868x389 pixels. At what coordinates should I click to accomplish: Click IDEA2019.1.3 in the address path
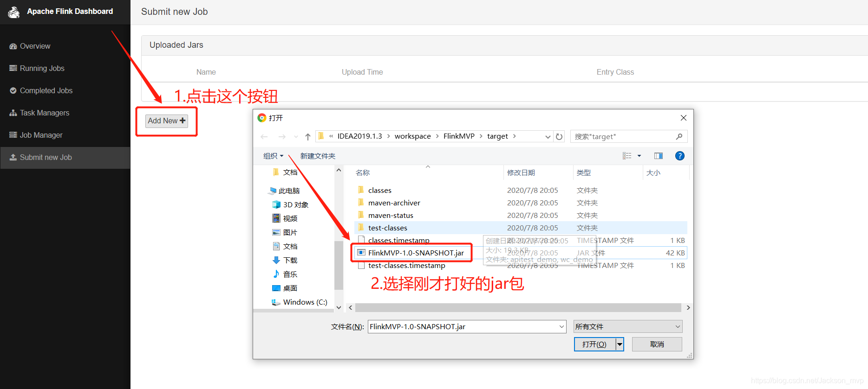coord(359,136)
